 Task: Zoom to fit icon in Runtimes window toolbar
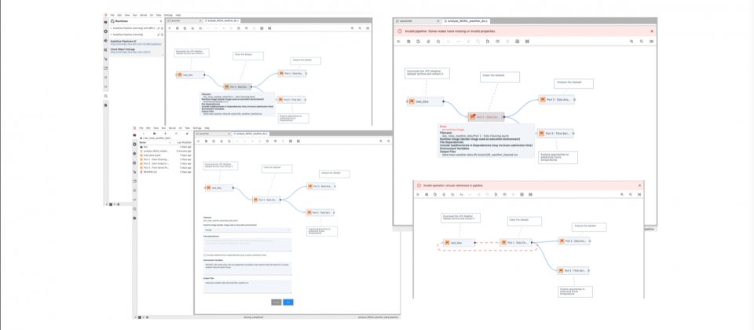tap(368, 28)
